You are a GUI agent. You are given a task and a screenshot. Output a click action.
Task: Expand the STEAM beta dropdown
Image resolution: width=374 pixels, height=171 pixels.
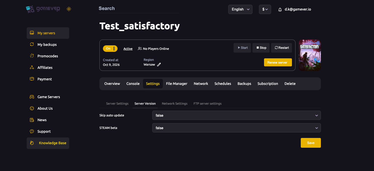tap(237, 128)
